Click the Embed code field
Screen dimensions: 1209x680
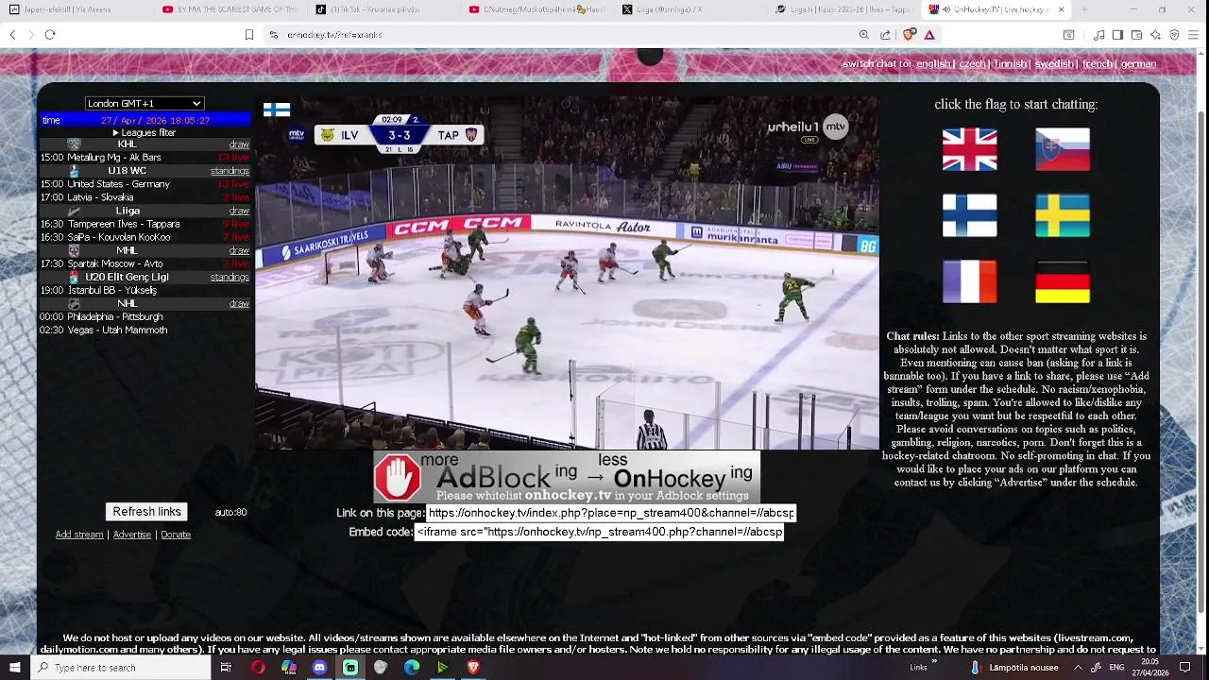(x=599, y=532)
